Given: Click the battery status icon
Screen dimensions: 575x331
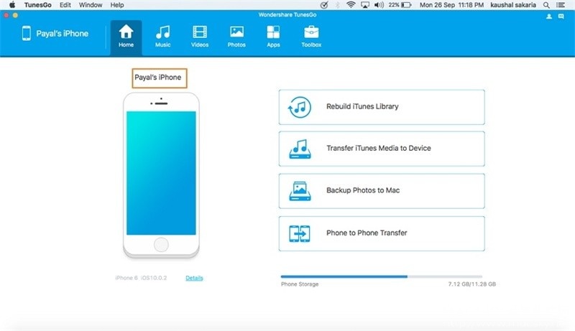Looking at the screenshot, I should [x=406, y=5].
